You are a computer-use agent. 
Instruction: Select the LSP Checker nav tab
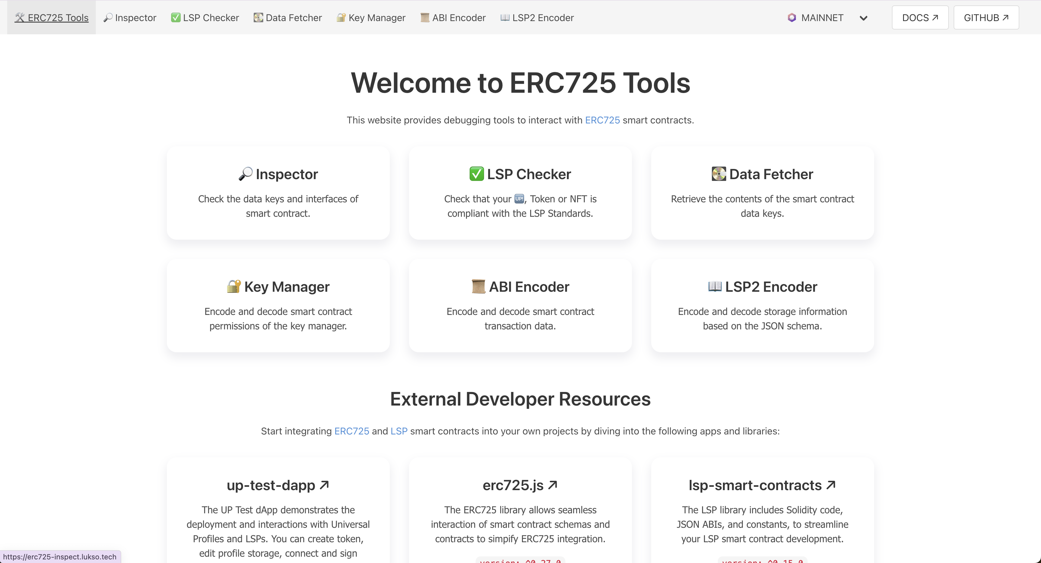click(x=206, y=17)
